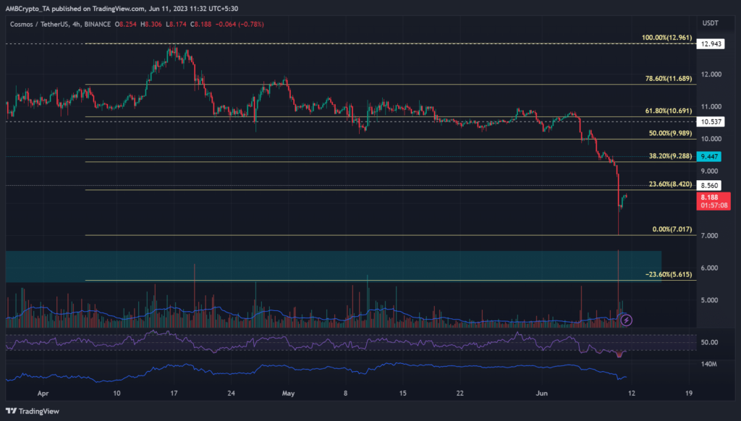
Task: Click the purple lightning bolt icon
Action: pyautogui.click(x=627, y=318)
